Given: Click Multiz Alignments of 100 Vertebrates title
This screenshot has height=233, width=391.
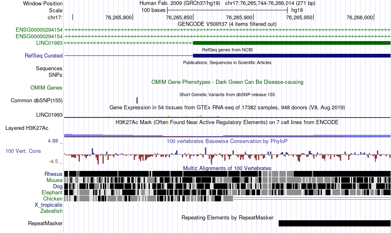Looking at the screenshot, I should [227, 168].
